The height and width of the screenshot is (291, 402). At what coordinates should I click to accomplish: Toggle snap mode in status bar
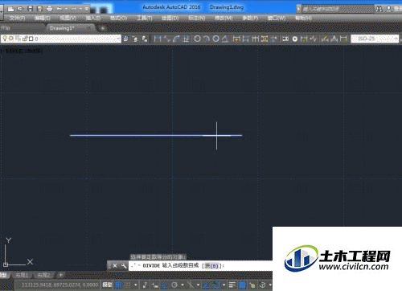[128, 285]
